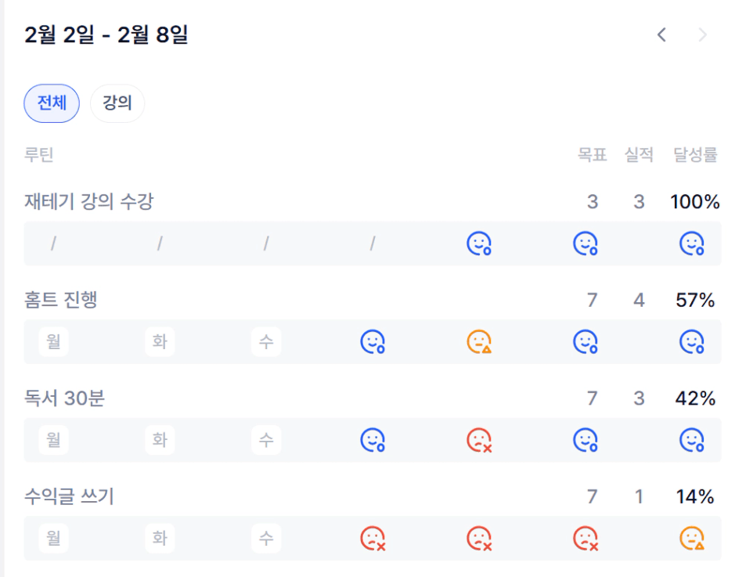The image size is (735, 577).
Task: Toggle 수 day box in 수익글 쓰기 row
Action: (266, 539)
